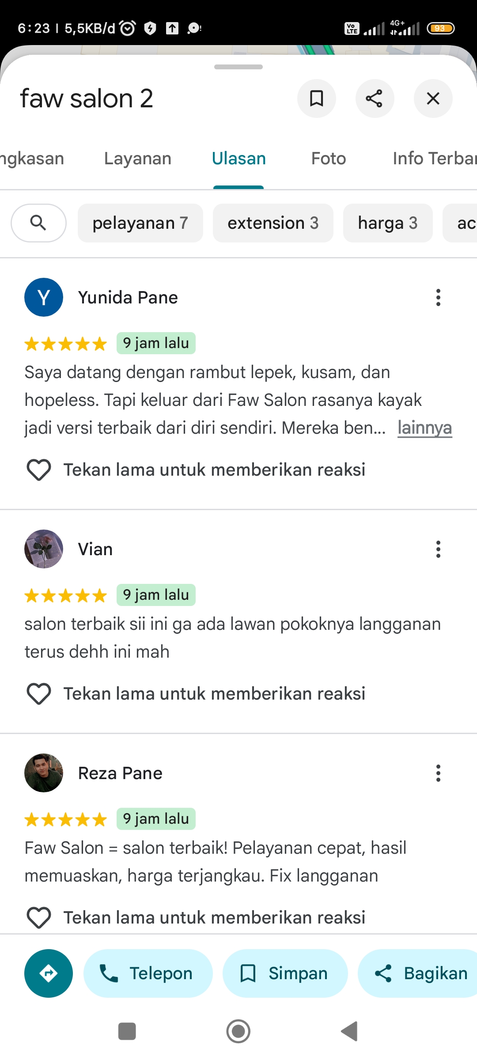Tap the Android home circle button
The width and height of the screenshot is (477, 1060).
coord(238,1032)
